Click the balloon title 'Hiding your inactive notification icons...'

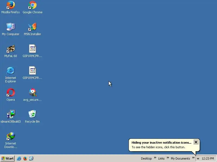pyautogui.click(x=161, y=143)
